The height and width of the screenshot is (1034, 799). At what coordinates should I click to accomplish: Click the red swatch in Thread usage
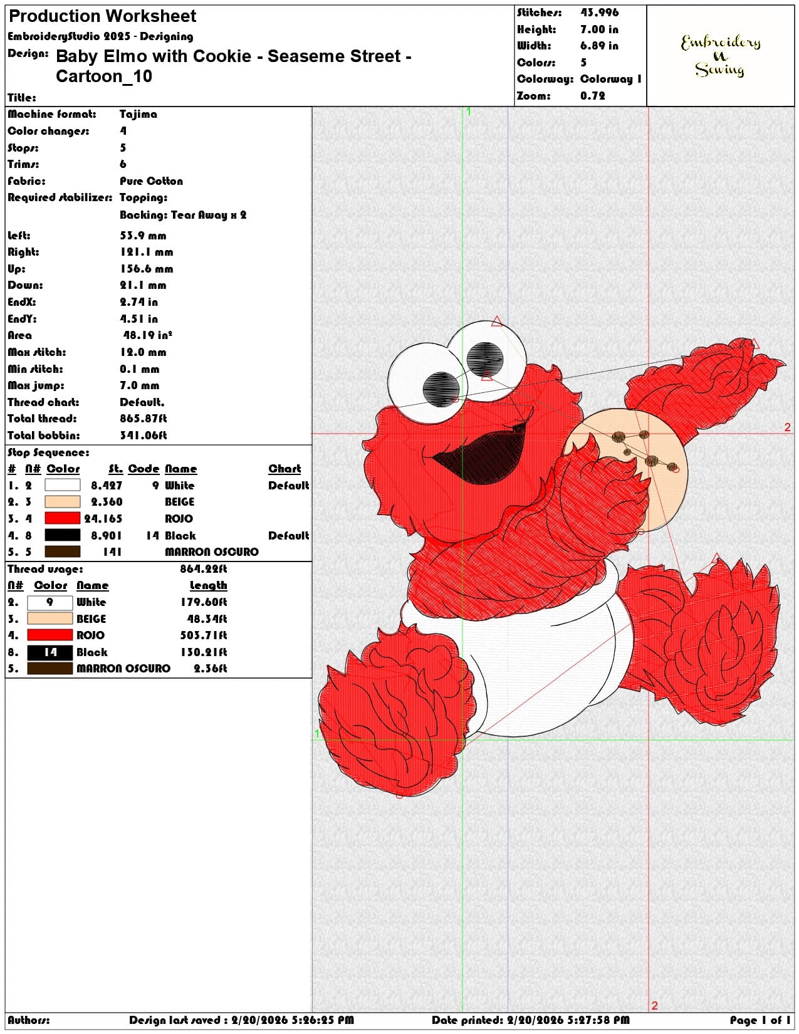pyautogui.click(x=50, y=635)
